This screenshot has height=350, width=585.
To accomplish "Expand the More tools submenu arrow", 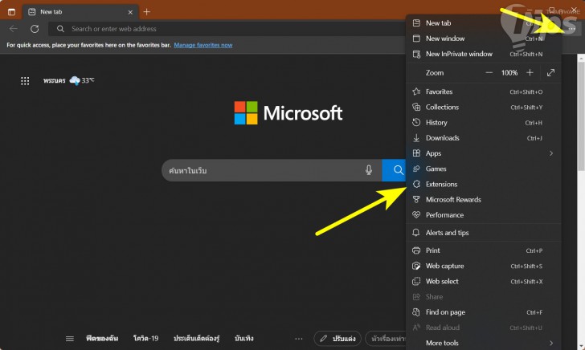I will [x=551, y=343].
